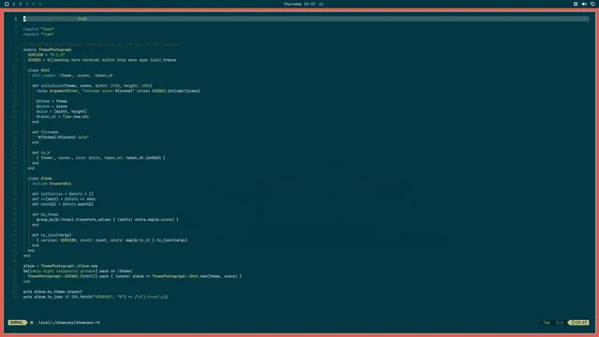Click the .local/…/showcase/showcase.rb file path
Screen dimensions: 599x337
pos(68,322)
